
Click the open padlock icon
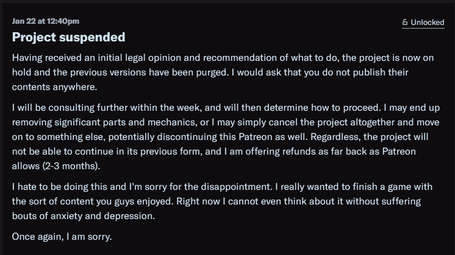pyautogui.click(x=405, y=22)
